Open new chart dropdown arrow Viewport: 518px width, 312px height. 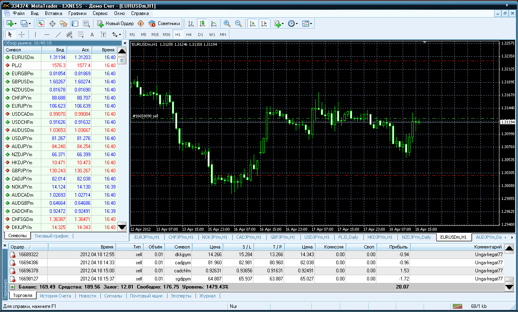coord(16,23)
